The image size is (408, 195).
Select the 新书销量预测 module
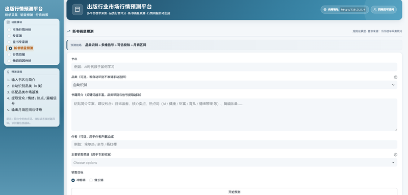tap(21, 48)
